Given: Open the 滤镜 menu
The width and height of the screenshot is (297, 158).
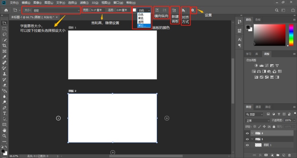Looking at the screenshot, I should (x=84, y=2).
